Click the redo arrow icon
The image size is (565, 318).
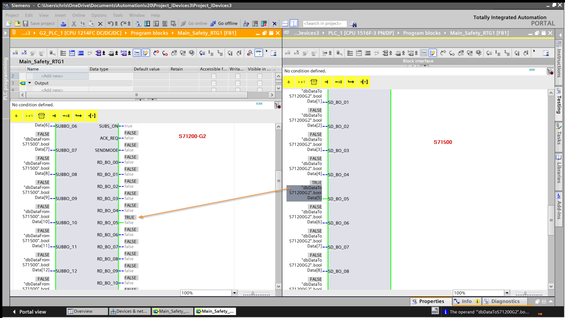pyautogui.click(x=124, y=24)
